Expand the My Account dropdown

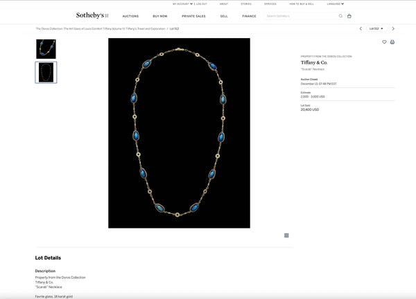[x=182, y=3]
